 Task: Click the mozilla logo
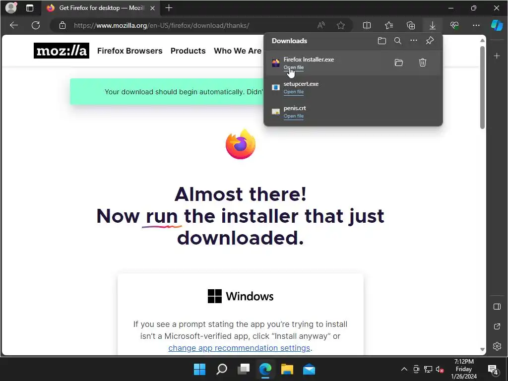(61, 51)
